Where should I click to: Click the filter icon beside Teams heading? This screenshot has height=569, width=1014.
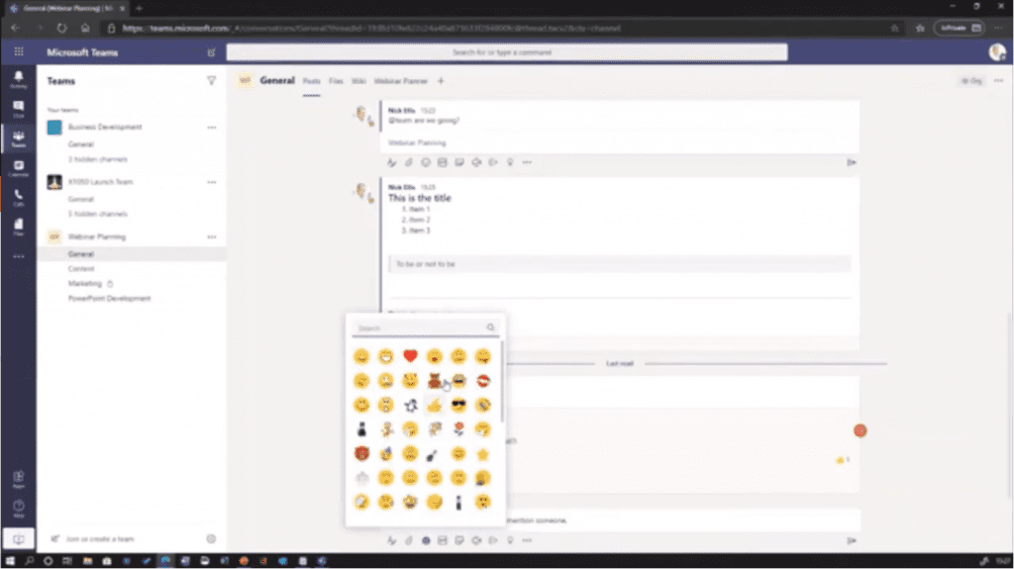(211, 81)
